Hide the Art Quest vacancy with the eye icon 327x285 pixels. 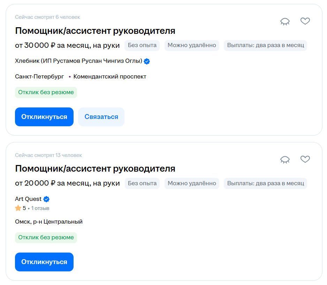click(x=285, y=160)
